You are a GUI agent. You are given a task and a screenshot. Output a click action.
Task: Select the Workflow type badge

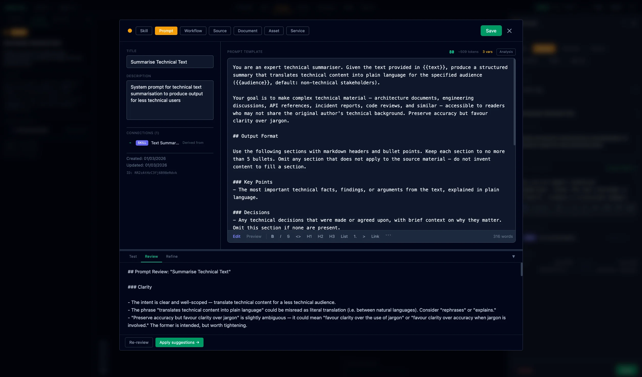(x=193, y=31)
